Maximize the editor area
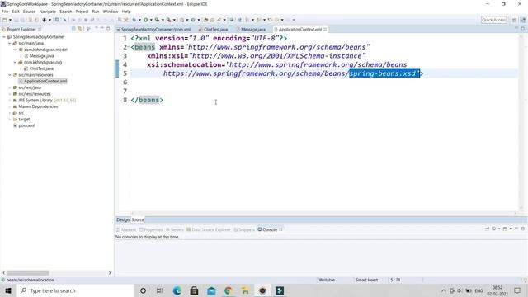Screen dimensions: 528x297 click(x=523, y=29)
